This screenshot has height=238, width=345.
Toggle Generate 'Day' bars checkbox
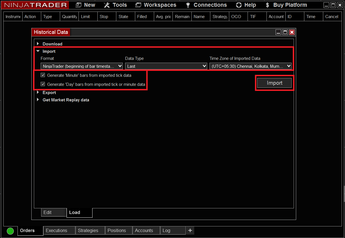[x=43, y=84]
